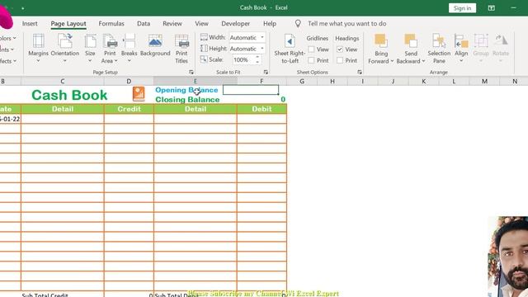528x297 pixels.
Task: Open the Insert tab
Action: pyautogui.click(x=30, y=24)
